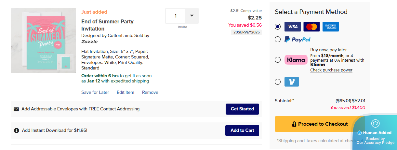Click the blue Venmo icon

coord(292,82)
